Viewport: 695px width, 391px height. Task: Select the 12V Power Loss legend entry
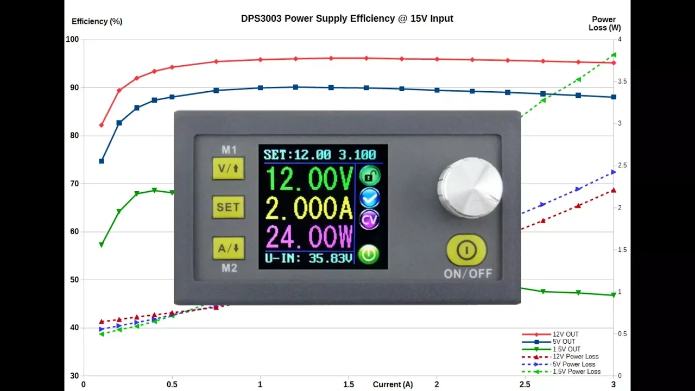click(560, 357)
